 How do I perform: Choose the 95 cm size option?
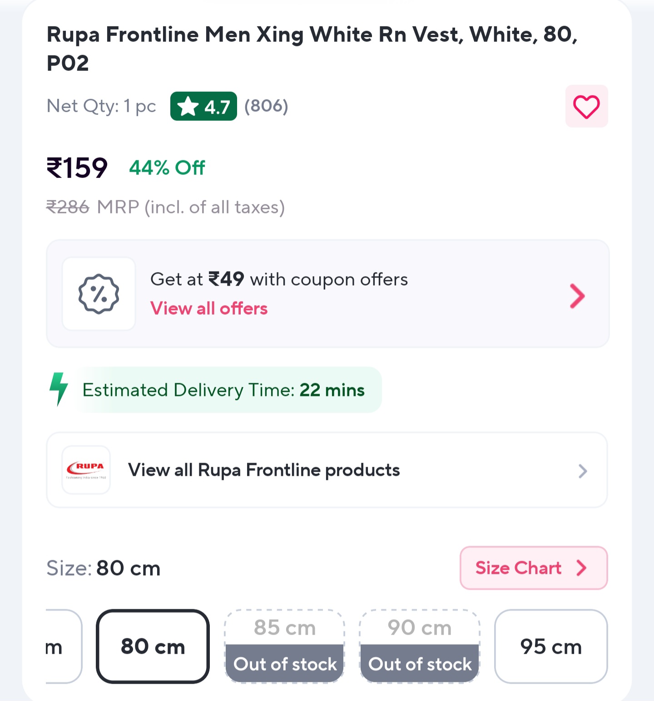pos(551,646)
